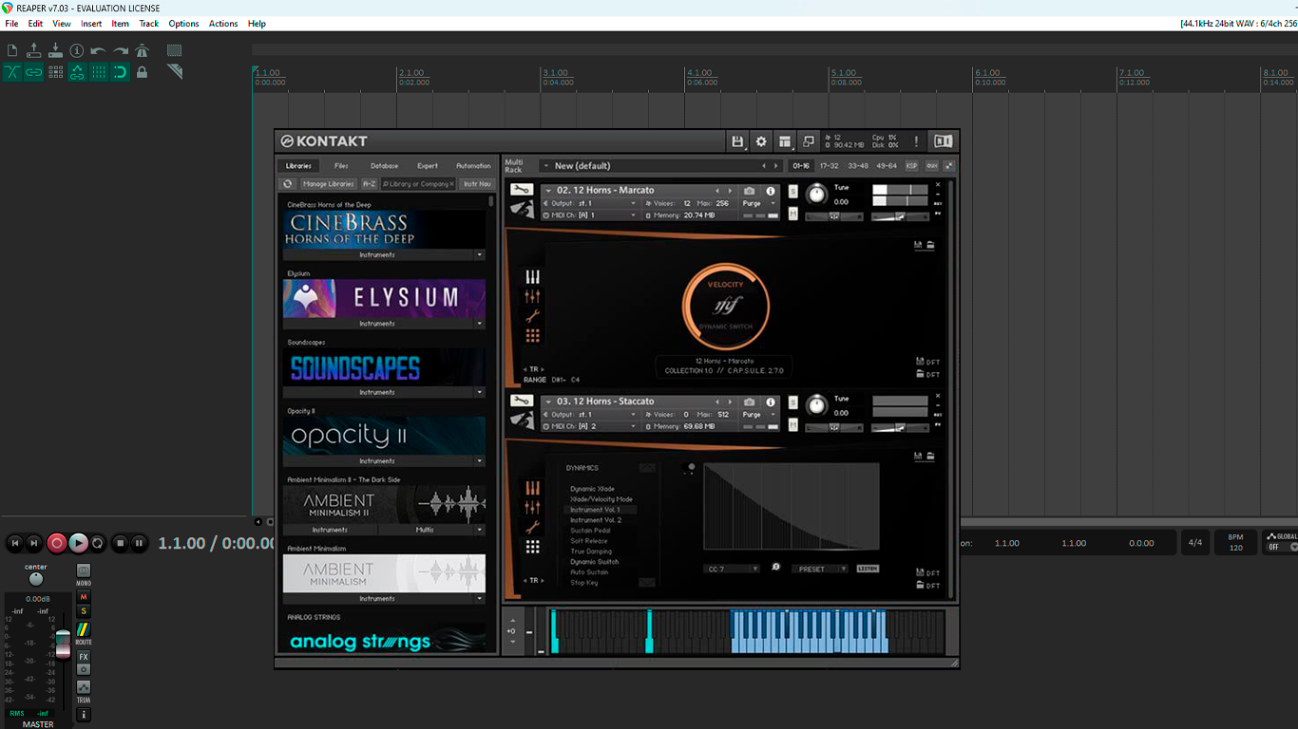
Task: Click the KSP button in multi rack header
Action: [x=911, y=166]
